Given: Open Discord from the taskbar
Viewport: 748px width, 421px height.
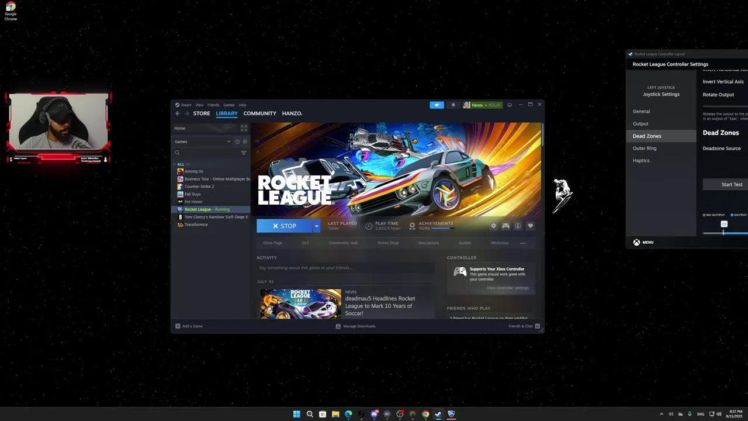Looking at the screenshot, I should [374, 414].
